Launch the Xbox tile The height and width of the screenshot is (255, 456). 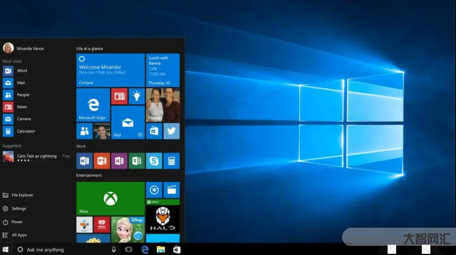coord(110,199)
